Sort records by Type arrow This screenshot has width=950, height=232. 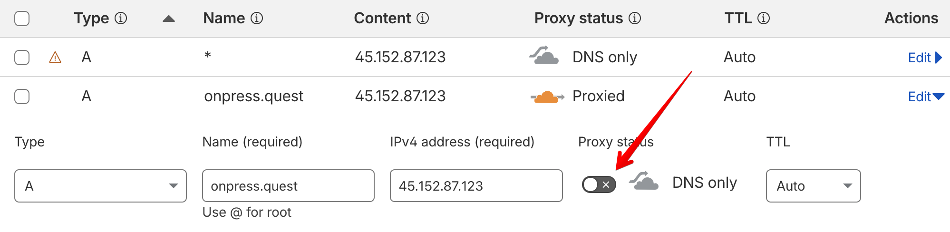[169, 19]
